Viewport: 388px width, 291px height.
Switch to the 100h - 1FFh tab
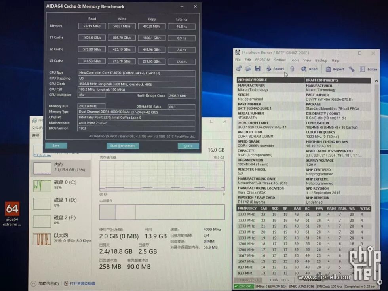tap(279, 280)
